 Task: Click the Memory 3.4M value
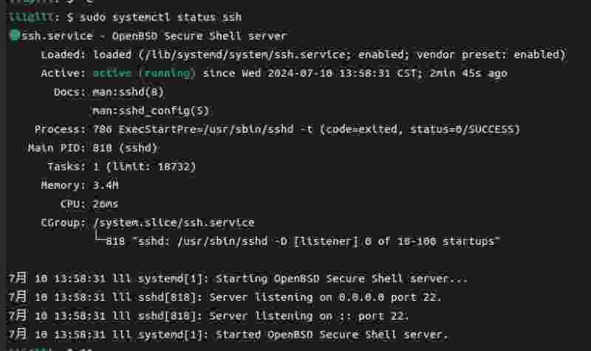(x=106, y=186)
